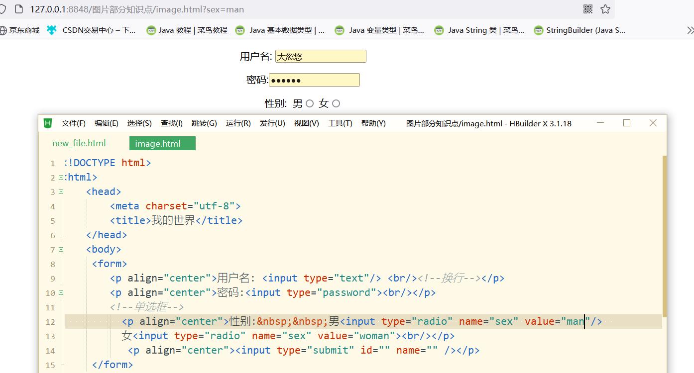694x373 pixels.
Task: Show more bookmarks with the chevron
Action: pyautogui.click(x=690, y=30)
